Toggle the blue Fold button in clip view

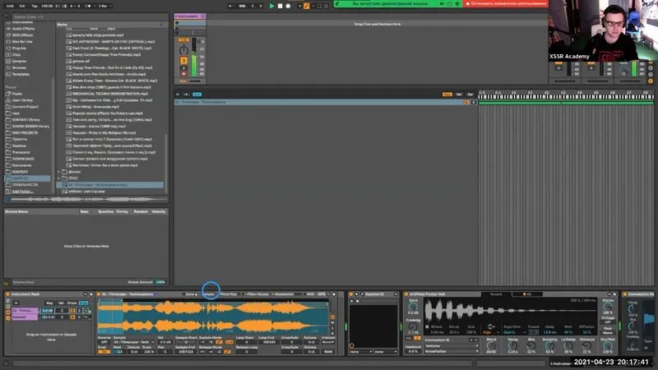tap(197, 95)
